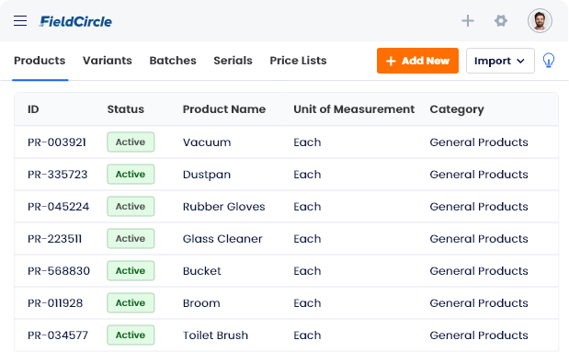Click the lightbulb tips icon
This screenshot has height=352, width=569.
pyautogui.click(x=548, y=61)
